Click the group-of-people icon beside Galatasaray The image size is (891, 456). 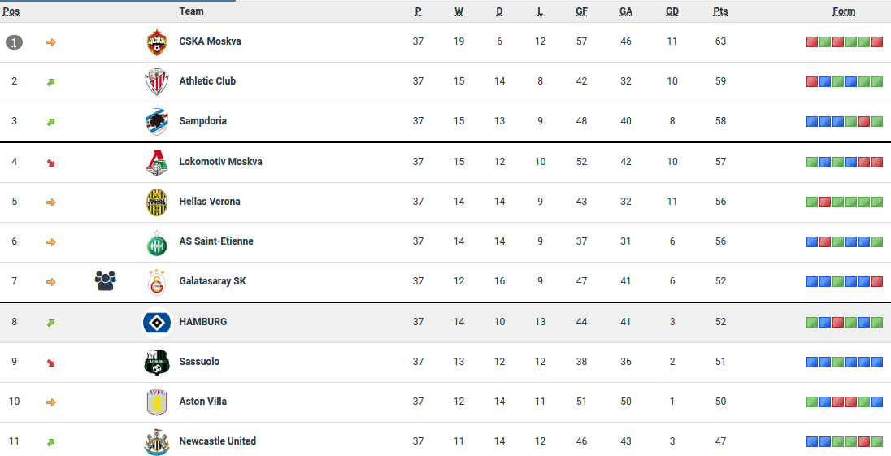point(105,281)
